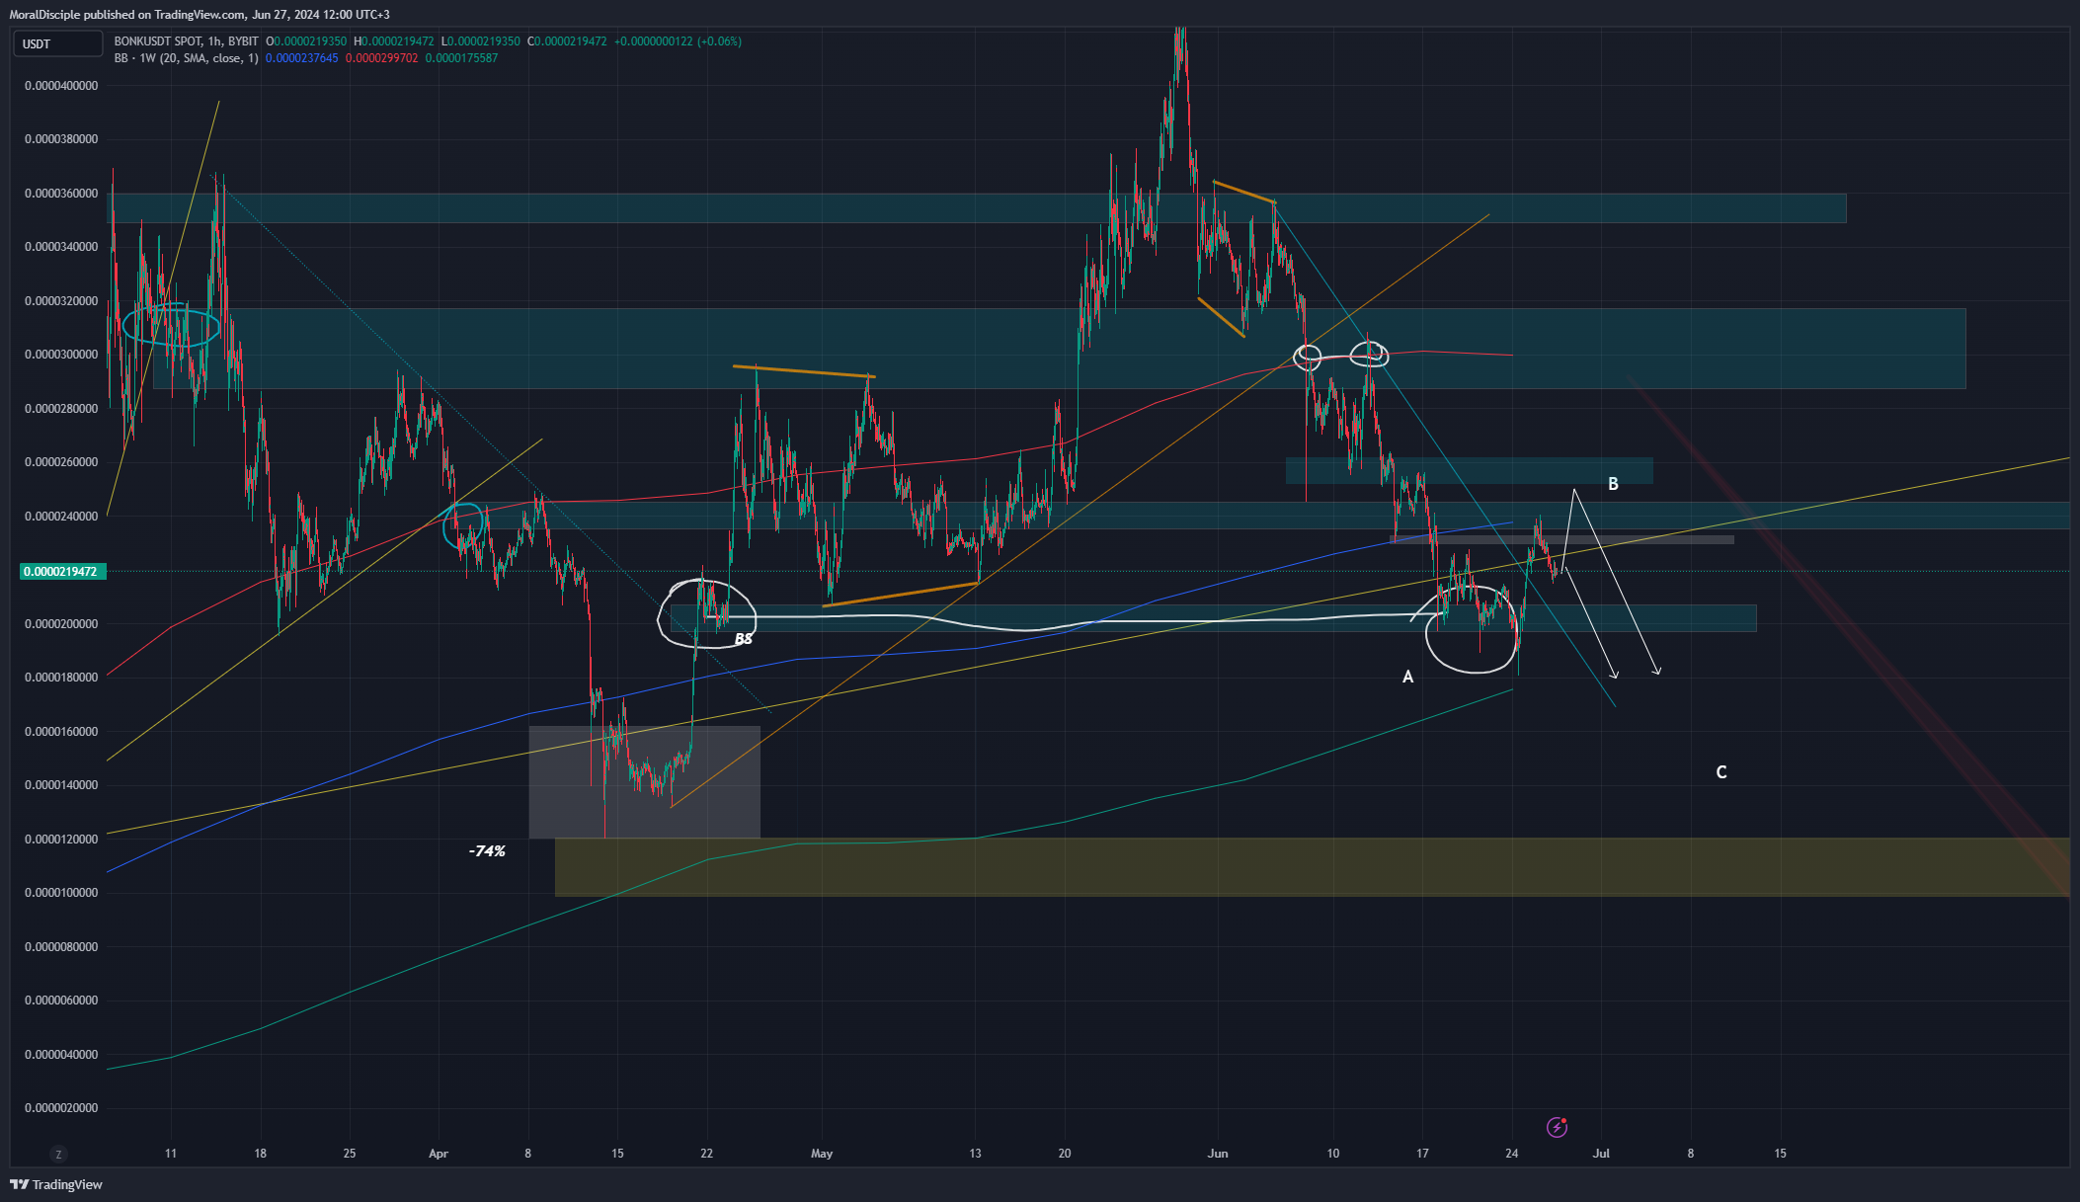Click the high price value H0.0000219472
The image size is (2080, 1202).
point(394,41)
